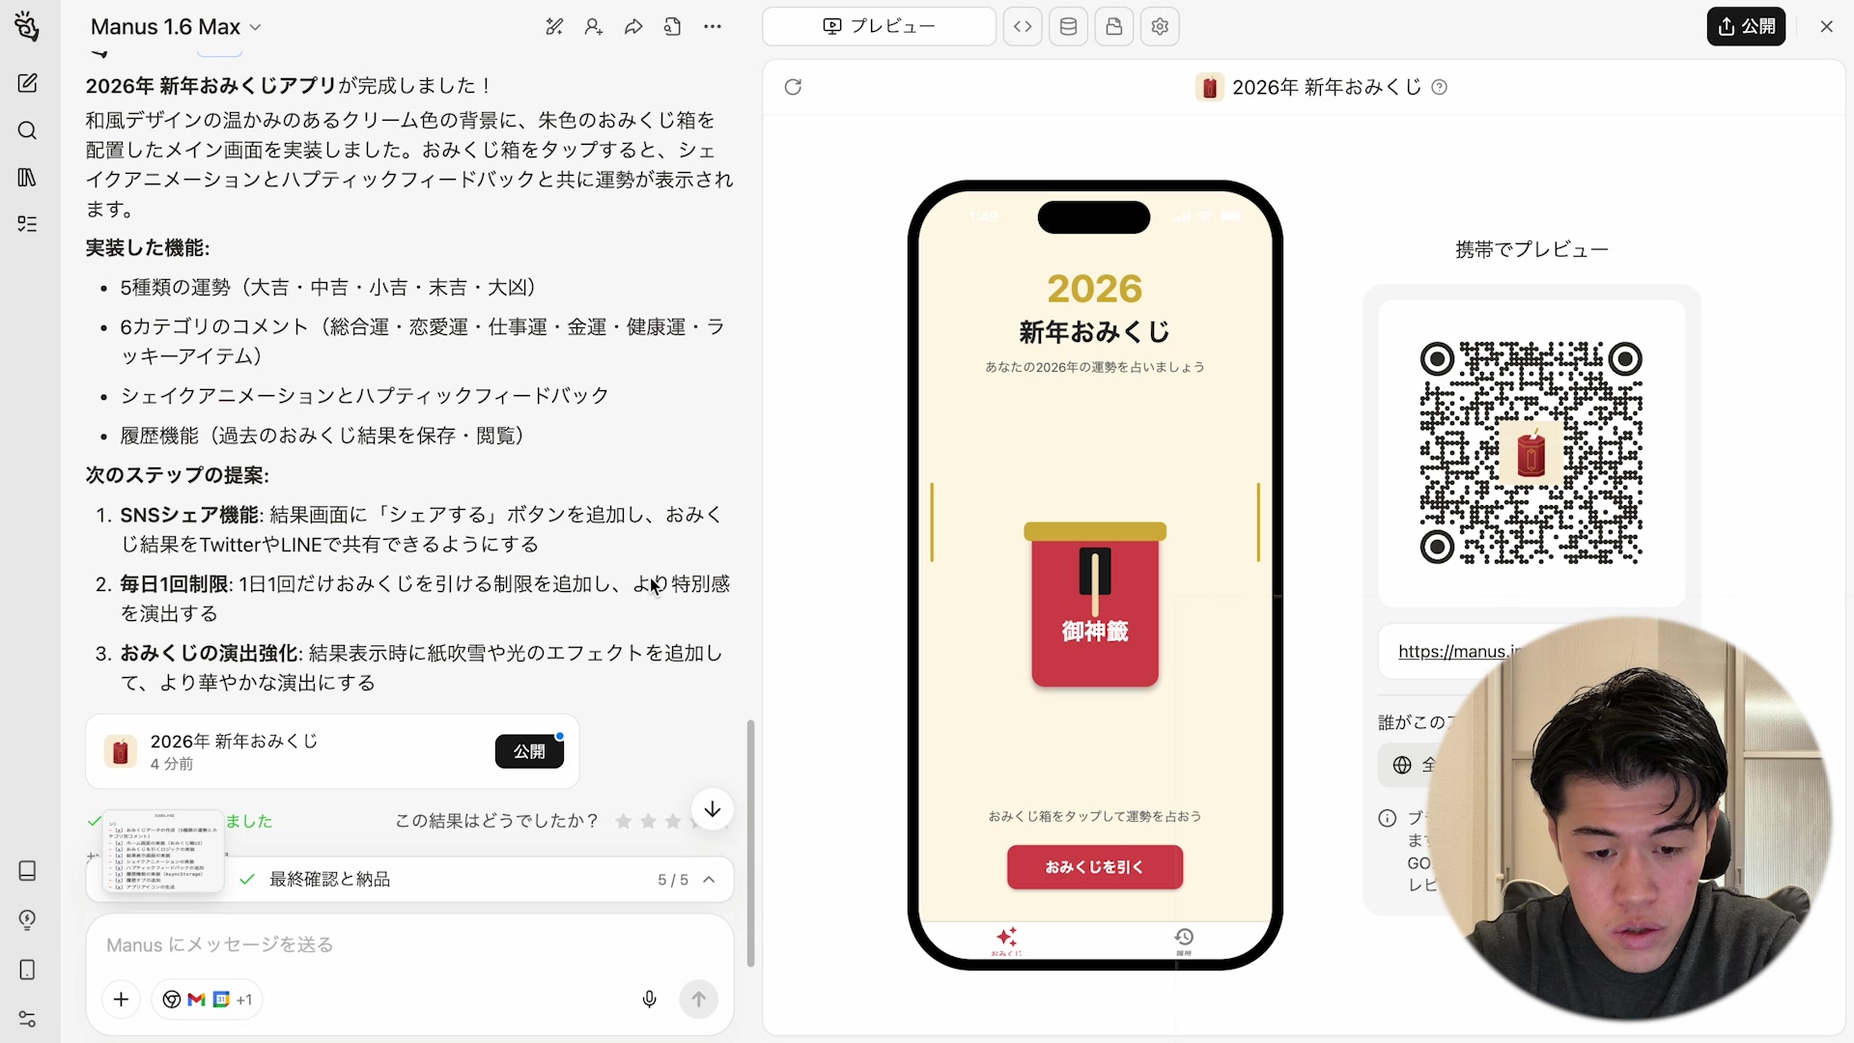Open the database icon in toolbar
Viewport: 1854px width, 1043px height.
(x=1068, y=27)
